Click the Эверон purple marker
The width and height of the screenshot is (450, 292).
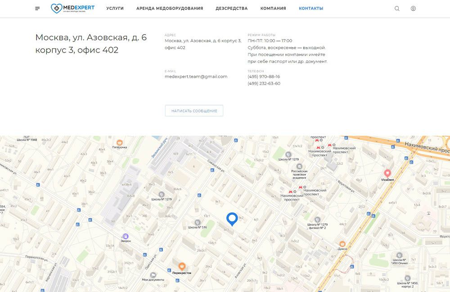click(x=125, y=235)
